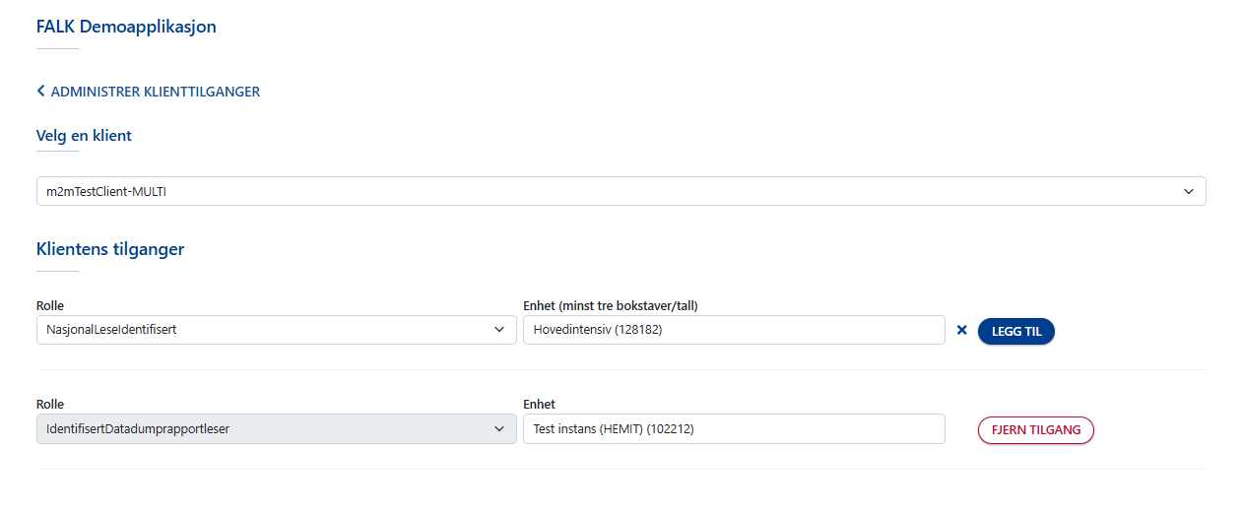Screen dimensions: 1241x513
Task: Go back to Administrer klienttilganger
Action: [x=155, y=92]
